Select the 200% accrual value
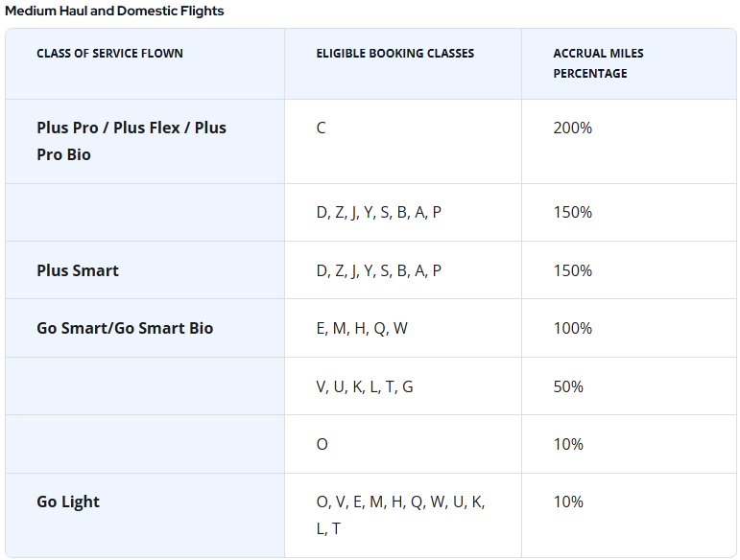The width and height of the screenshot is (740, 560). click(572, 128)
